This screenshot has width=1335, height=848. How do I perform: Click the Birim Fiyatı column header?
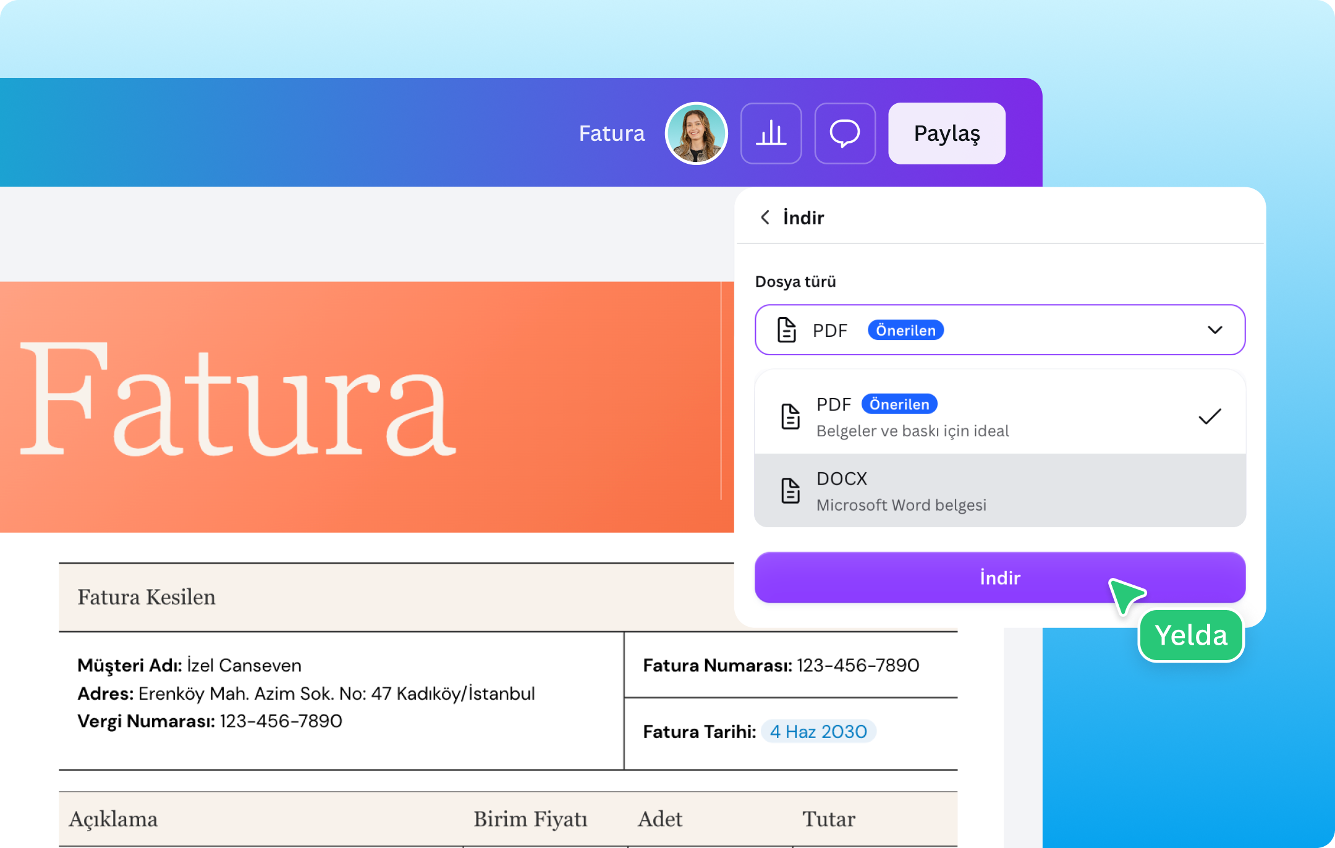[x=530, y=820]
